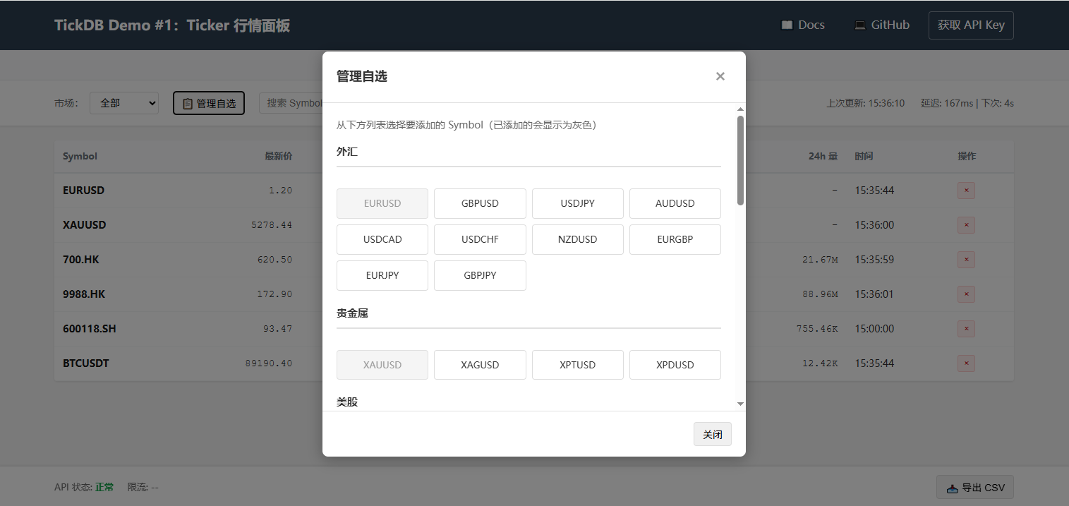Remove 600118.SH using its red delete icon

pos(966,328)
